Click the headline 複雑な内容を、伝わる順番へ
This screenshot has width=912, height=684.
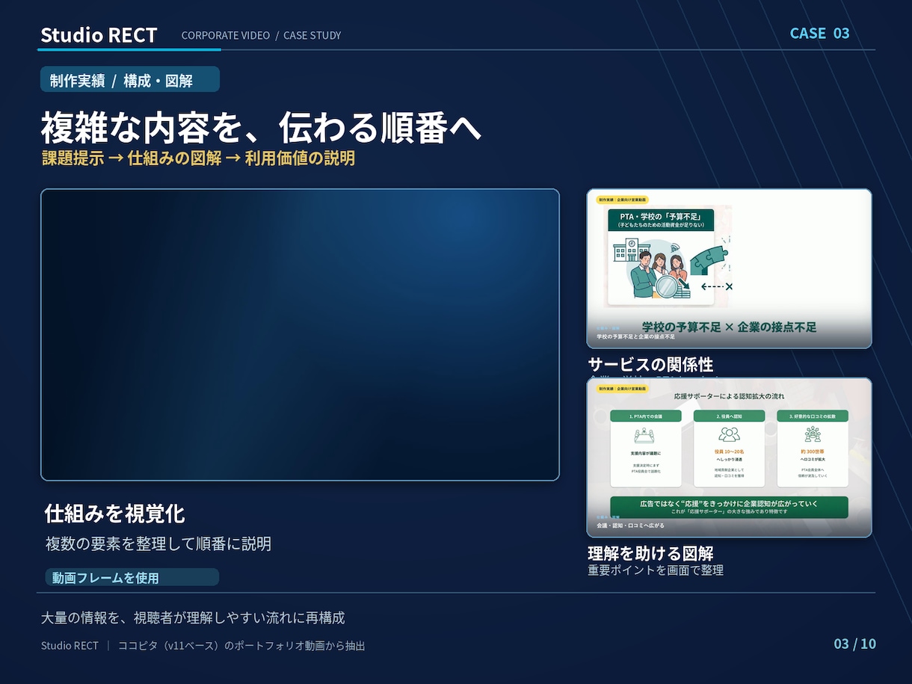(261, 127)
